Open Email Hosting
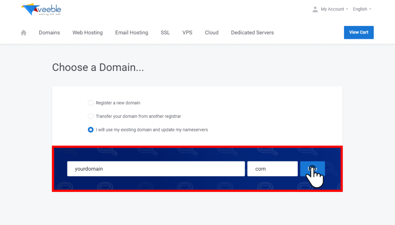 (x=132, y=32)
